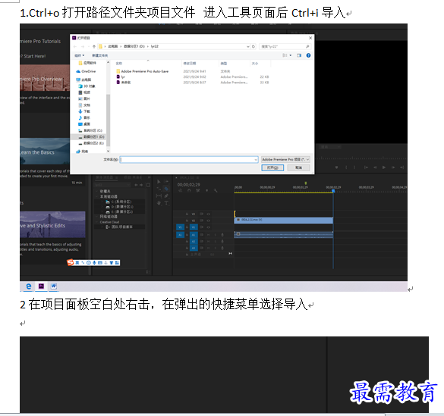Click the search box in the dialog
The width and height of the screenshot is (444, 416).
click(x=285, y=46)
